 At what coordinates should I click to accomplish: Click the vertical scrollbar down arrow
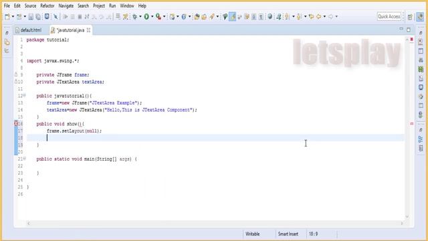click(407, 217)
